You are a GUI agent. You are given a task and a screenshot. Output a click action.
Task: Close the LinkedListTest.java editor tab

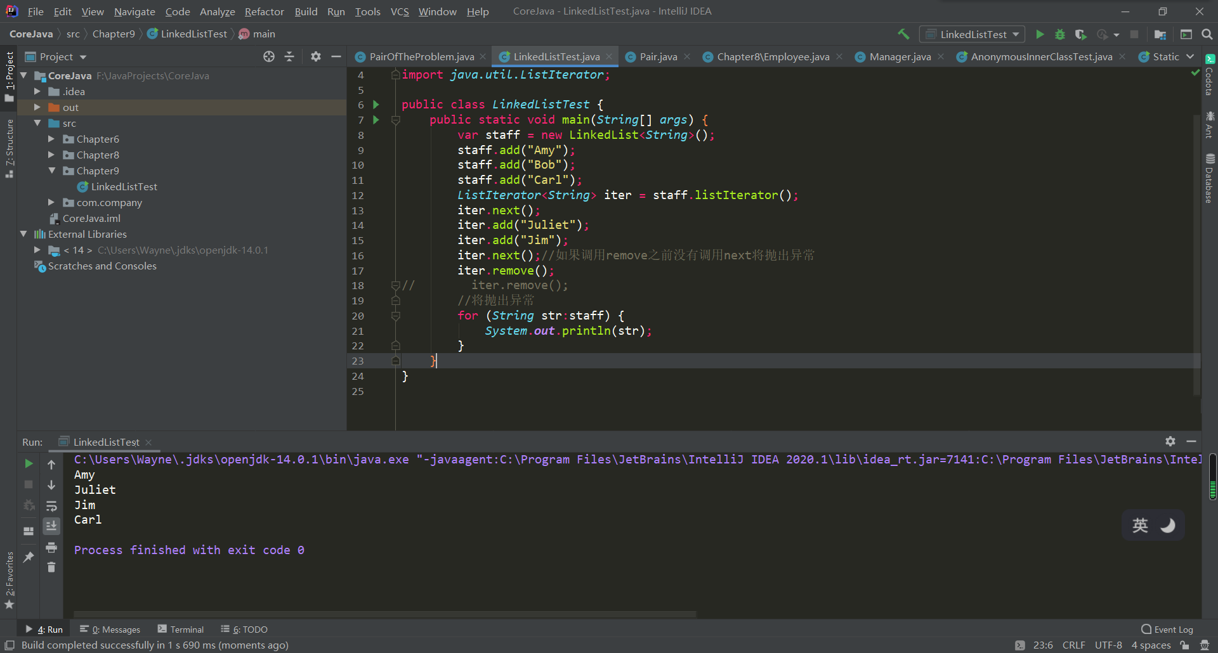609,56
